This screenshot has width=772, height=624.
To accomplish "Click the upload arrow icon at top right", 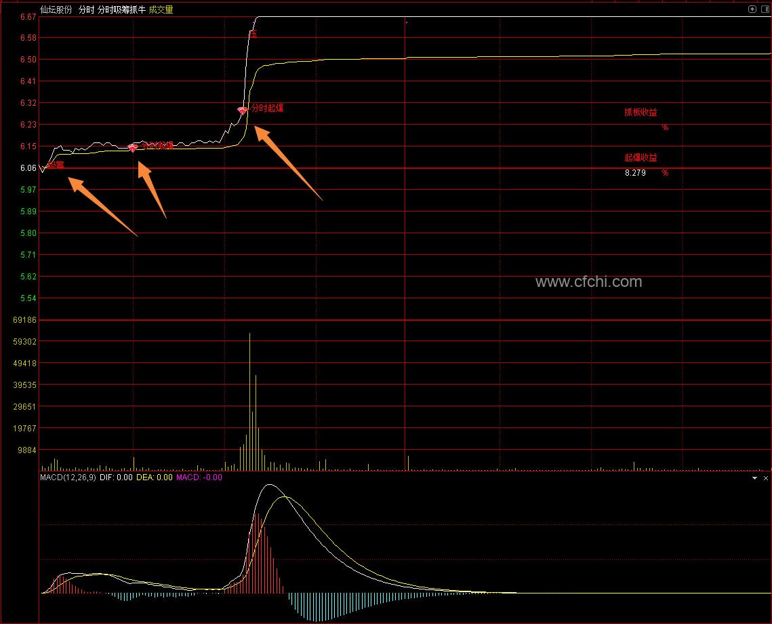I will (752, 9).
